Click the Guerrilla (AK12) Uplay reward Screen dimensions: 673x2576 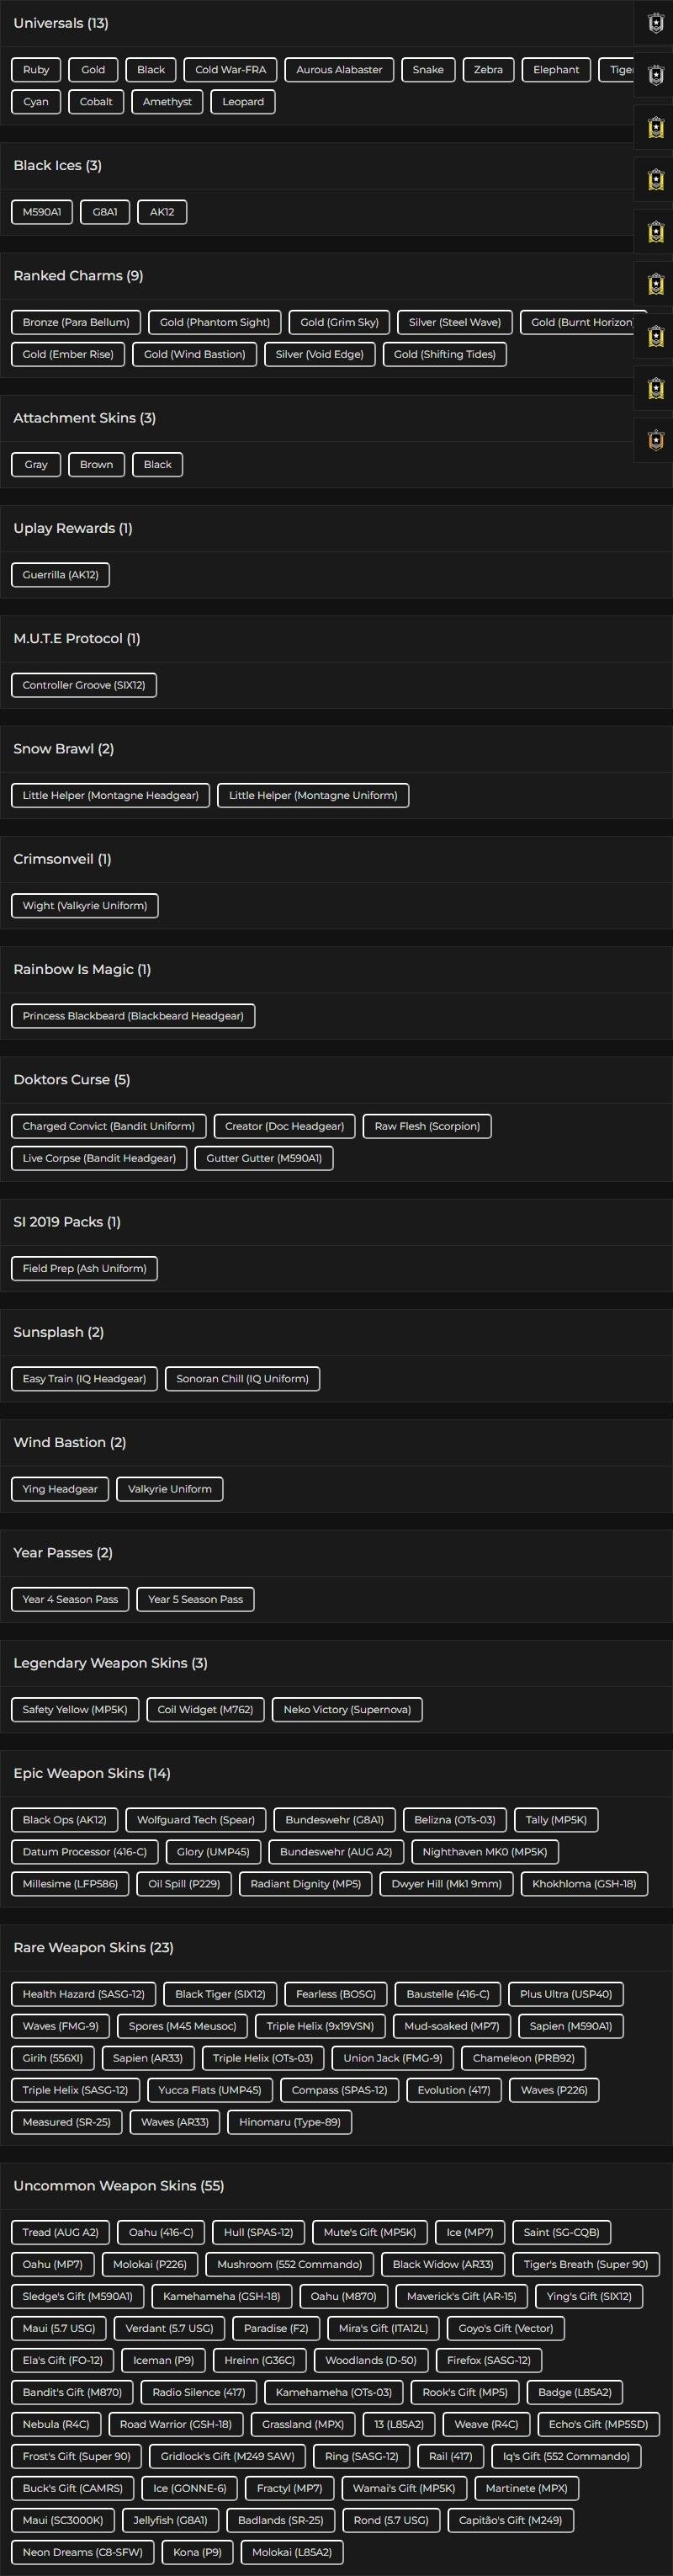point(60,575)
